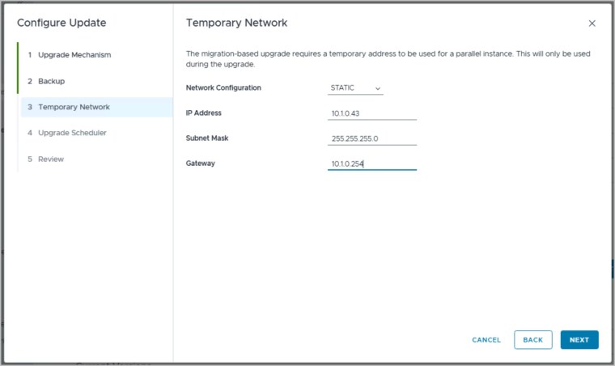Go to the Backup step
615x366 pixels.
pyautogui.click(x=51, y=81)
